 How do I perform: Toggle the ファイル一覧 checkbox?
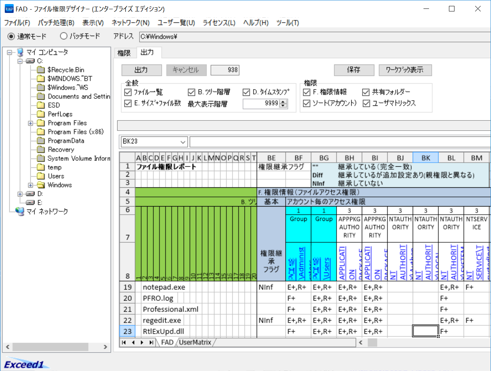click(128, 92)
